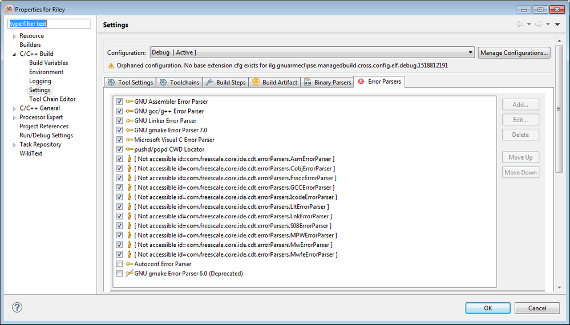Open the back history dropdown arrow
The image size is (570, 325).
pos(529,25)
